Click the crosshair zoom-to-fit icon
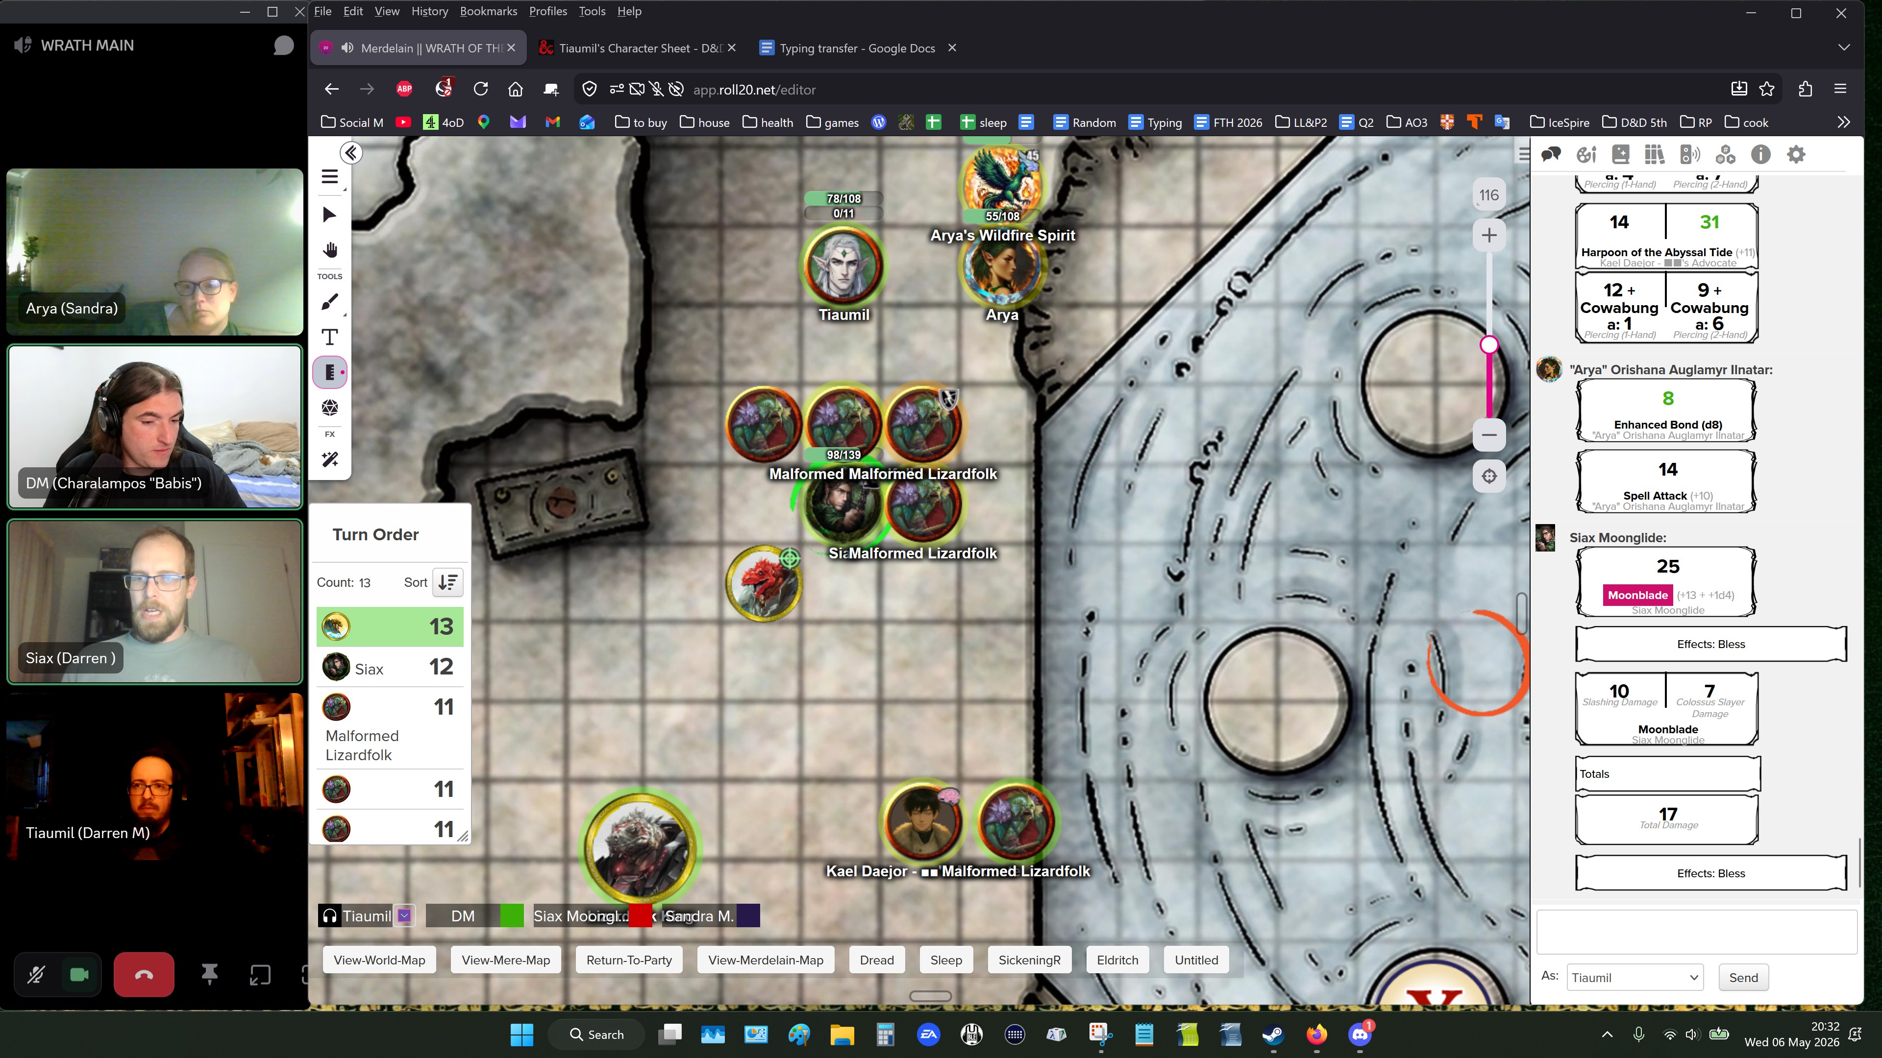1882x1058 pixels. pos(1489,476)
